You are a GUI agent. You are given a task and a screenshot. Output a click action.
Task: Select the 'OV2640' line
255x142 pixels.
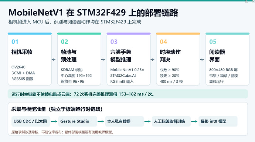(18, 67)
